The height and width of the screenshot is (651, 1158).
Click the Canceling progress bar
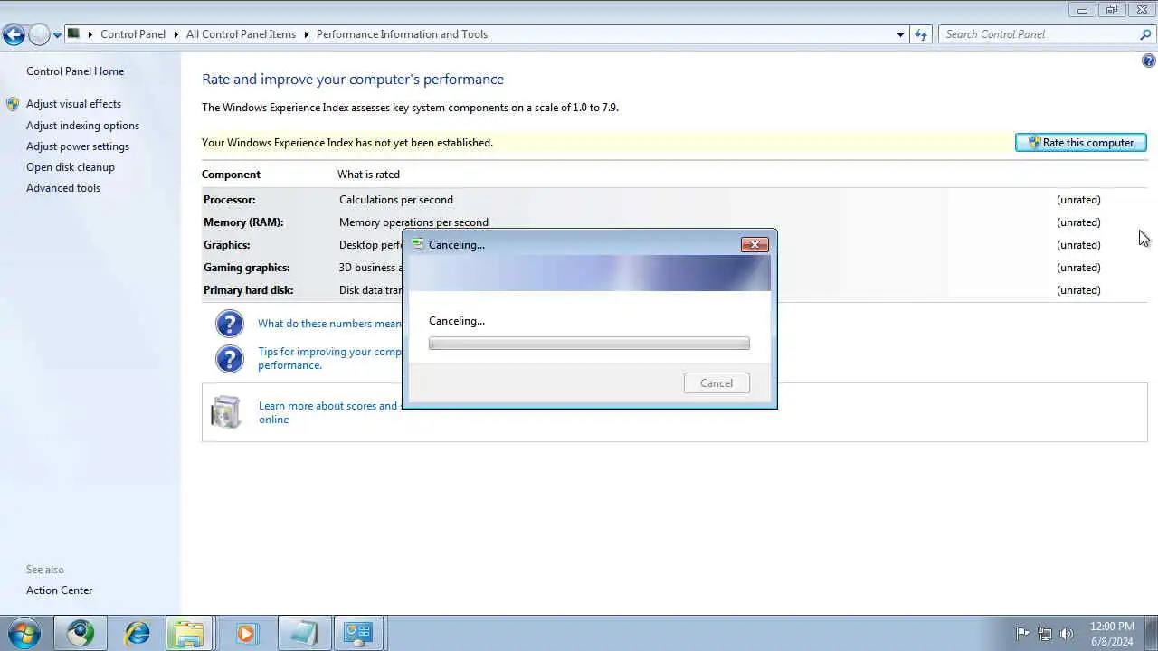[589, 344]
